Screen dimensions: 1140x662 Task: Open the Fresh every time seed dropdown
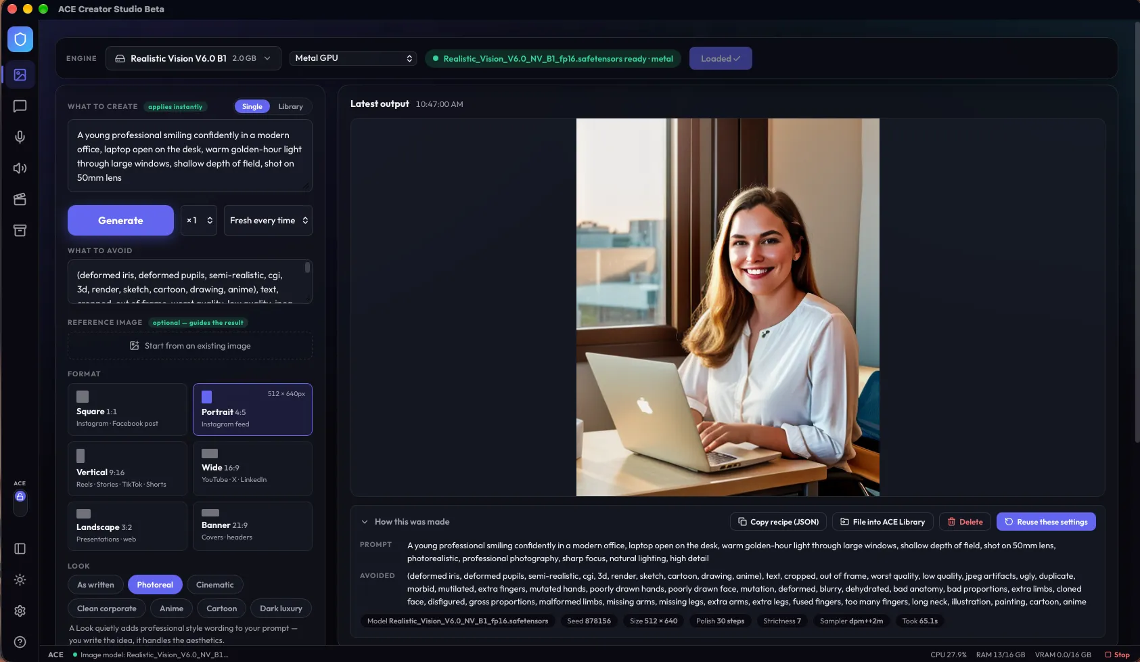(268, 221)
